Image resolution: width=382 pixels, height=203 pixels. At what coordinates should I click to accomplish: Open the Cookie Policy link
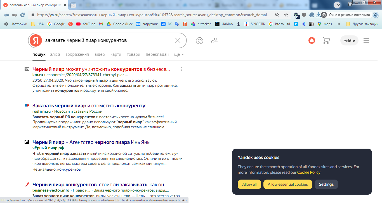[309, 172]
